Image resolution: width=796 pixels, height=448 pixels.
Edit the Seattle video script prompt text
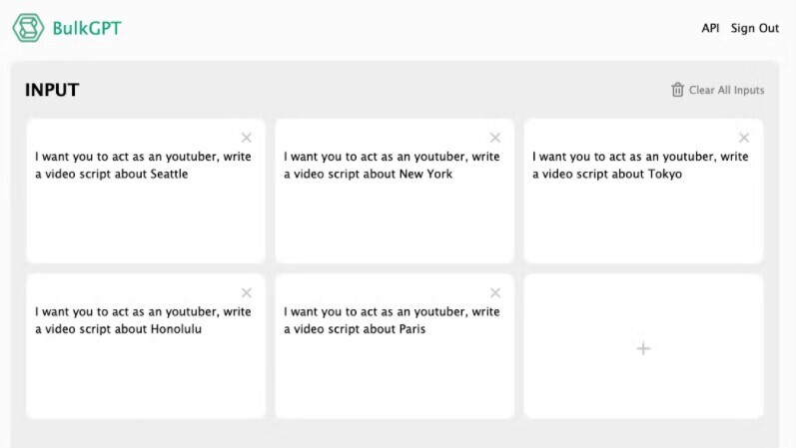(143, 165)
